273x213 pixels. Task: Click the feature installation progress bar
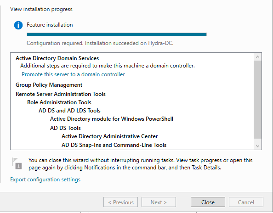pos(117,34)
